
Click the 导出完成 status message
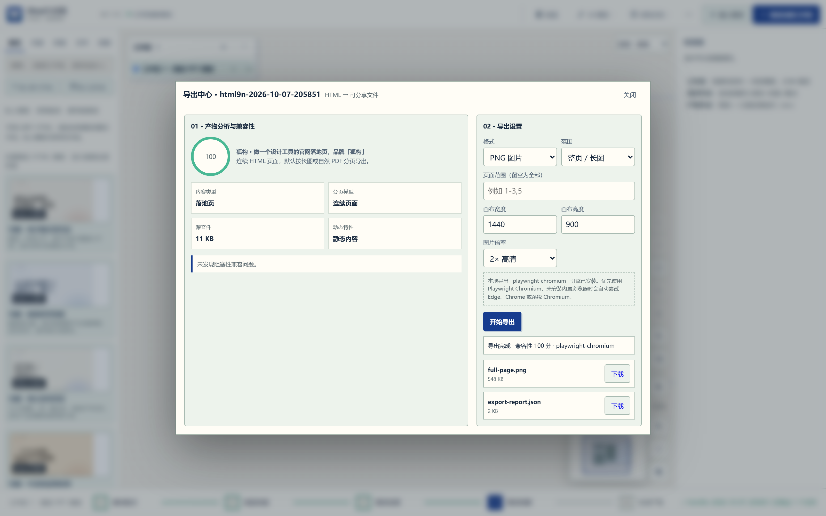(559, 346)
